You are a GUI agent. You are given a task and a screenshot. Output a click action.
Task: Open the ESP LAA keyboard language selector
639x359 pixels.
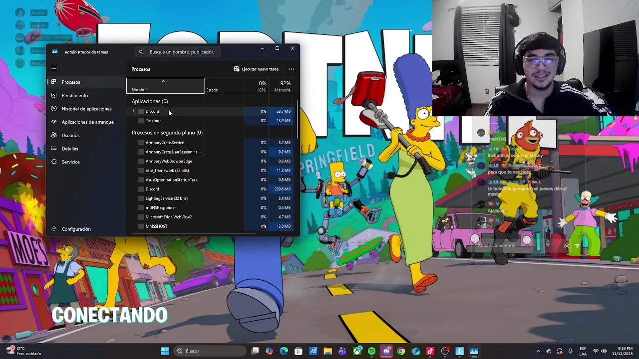[x=583, y=351]
